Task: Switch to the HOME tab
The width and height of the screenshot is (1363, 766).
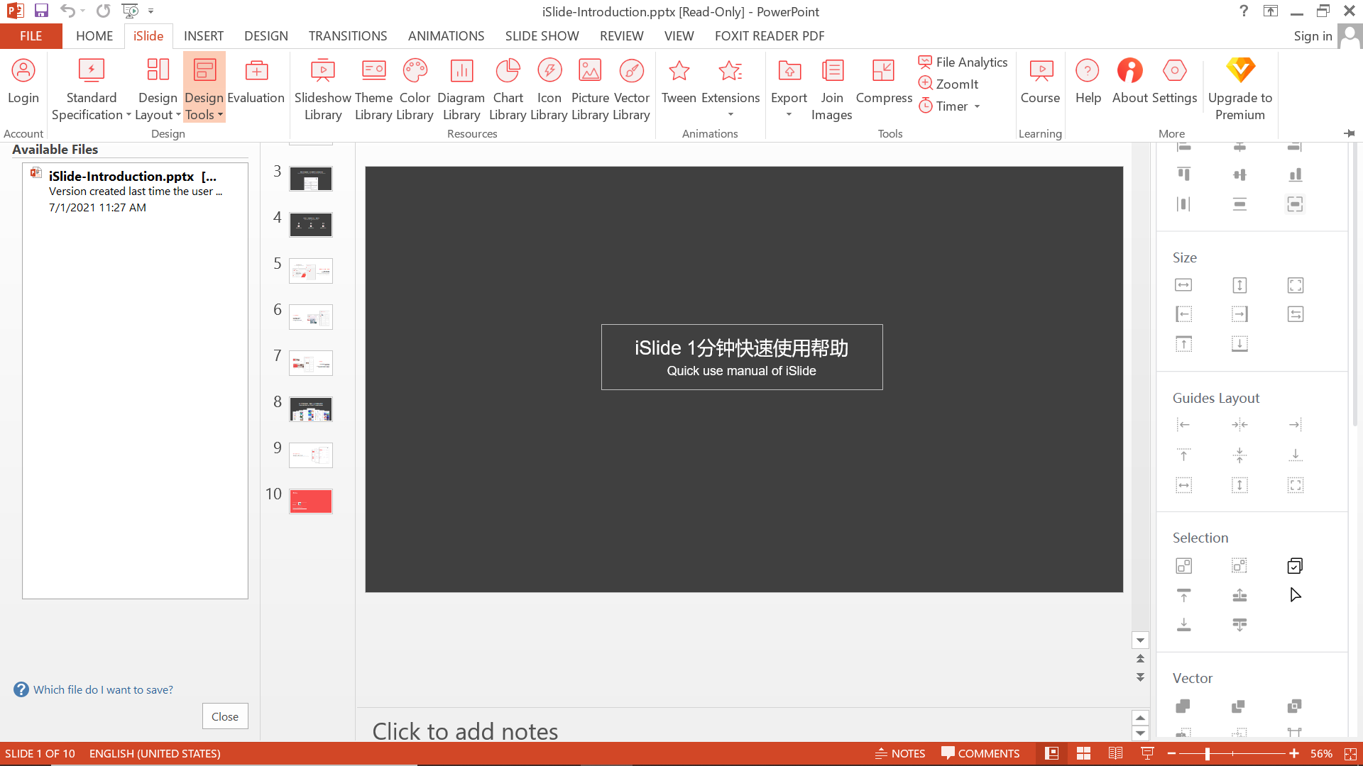Action: coord(94,36)
